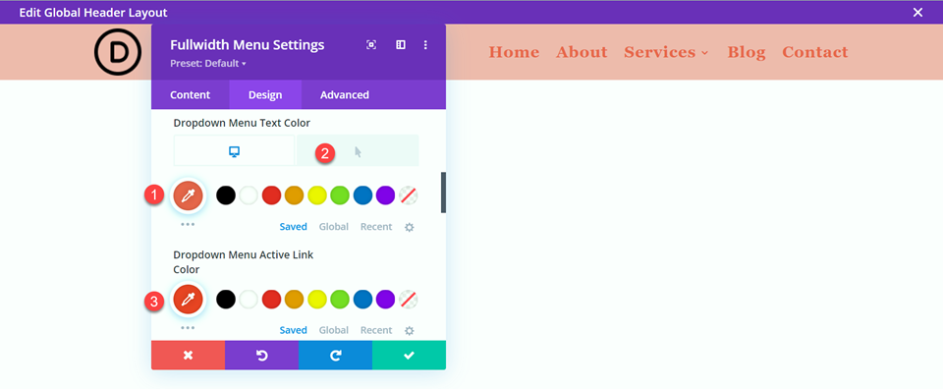The width and height of the screenshot is (943, 389).
Task: Click the Home menu link
Action: click(514, 52)
